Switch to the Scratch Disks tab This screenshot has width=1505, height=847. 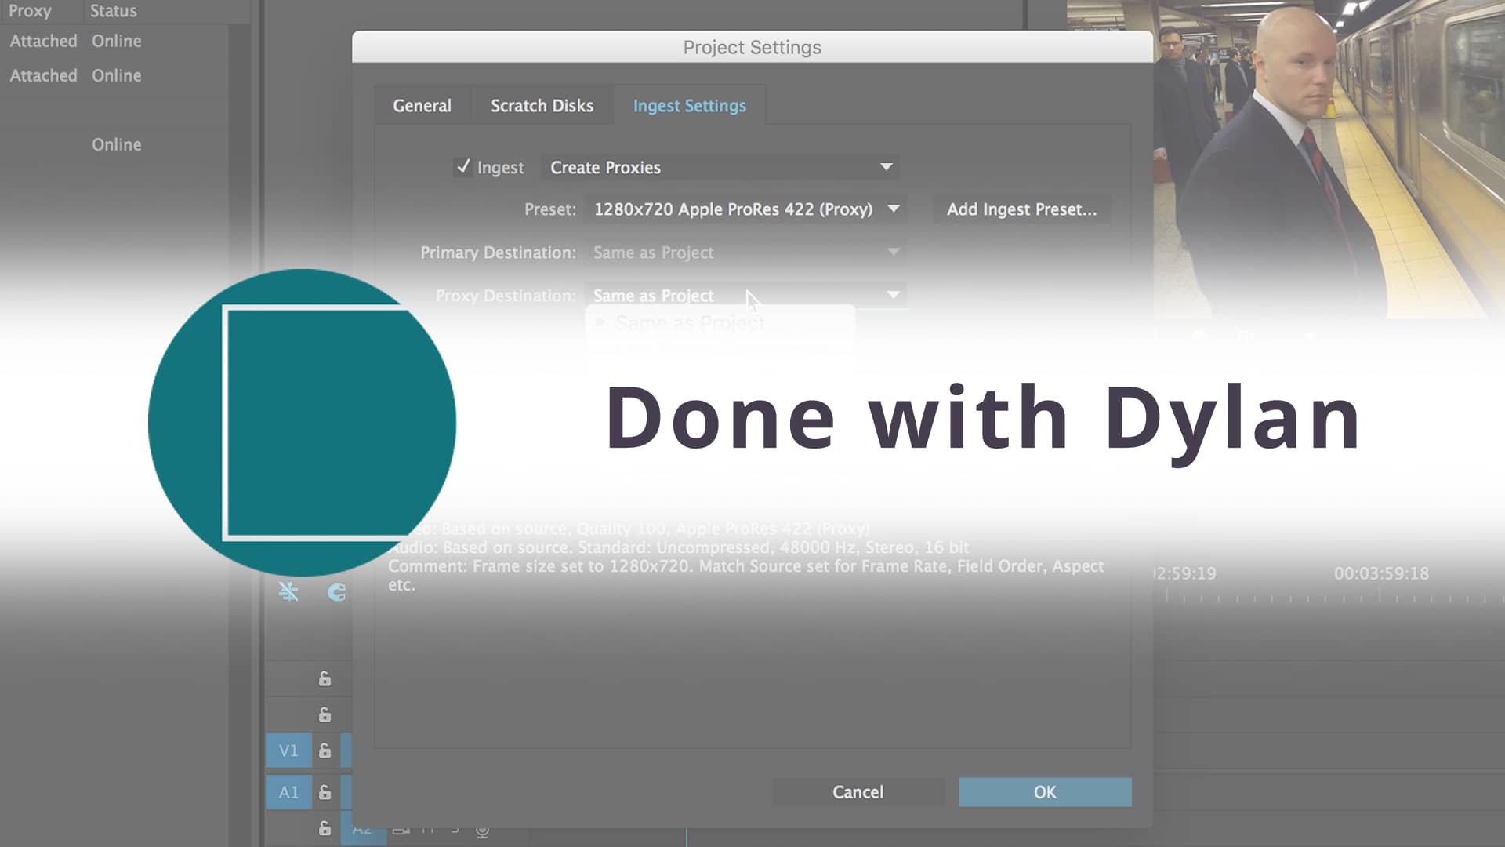point(542,105)
